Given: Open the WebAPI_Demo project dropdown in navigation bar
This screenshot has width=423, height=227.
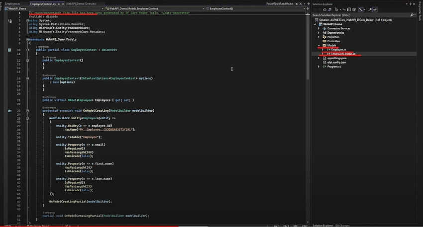Looking at the screenshot, I should tap(102, 8).
